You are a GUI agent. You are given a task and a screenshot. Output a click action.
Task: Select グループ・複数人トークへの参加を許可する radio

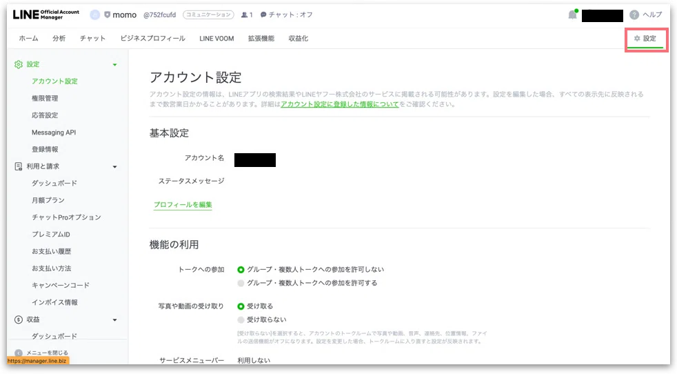coord(241,283)
